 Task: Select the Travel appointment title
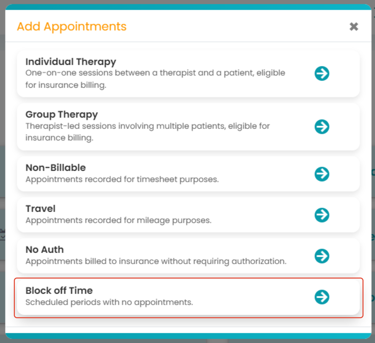[40, 209]
